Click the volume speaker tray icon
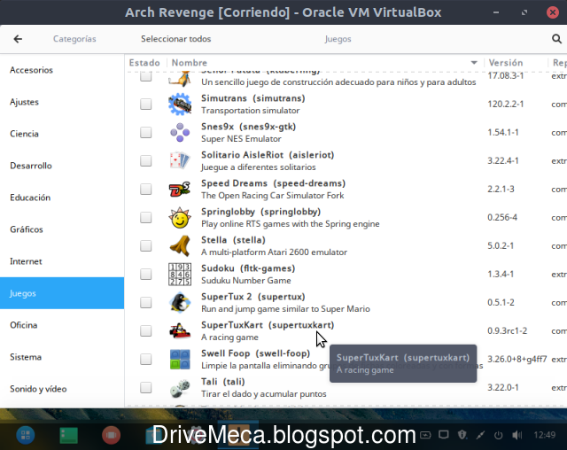Image resolution: width=567 pixels, height=450 pixels. click(517, 435)
